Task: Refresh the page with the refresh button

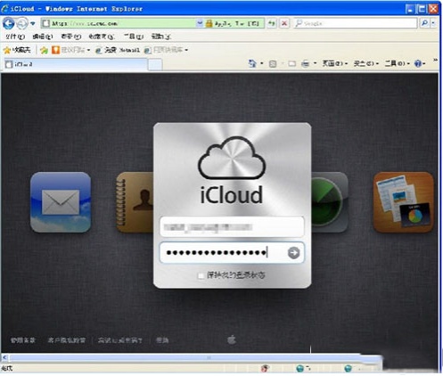Action: click(271, 23)
